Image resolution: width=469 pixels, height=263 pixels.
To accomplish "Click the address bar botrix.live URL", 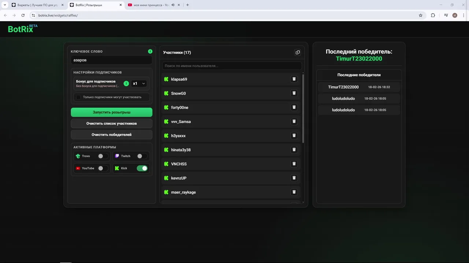I will click(58, 15).
